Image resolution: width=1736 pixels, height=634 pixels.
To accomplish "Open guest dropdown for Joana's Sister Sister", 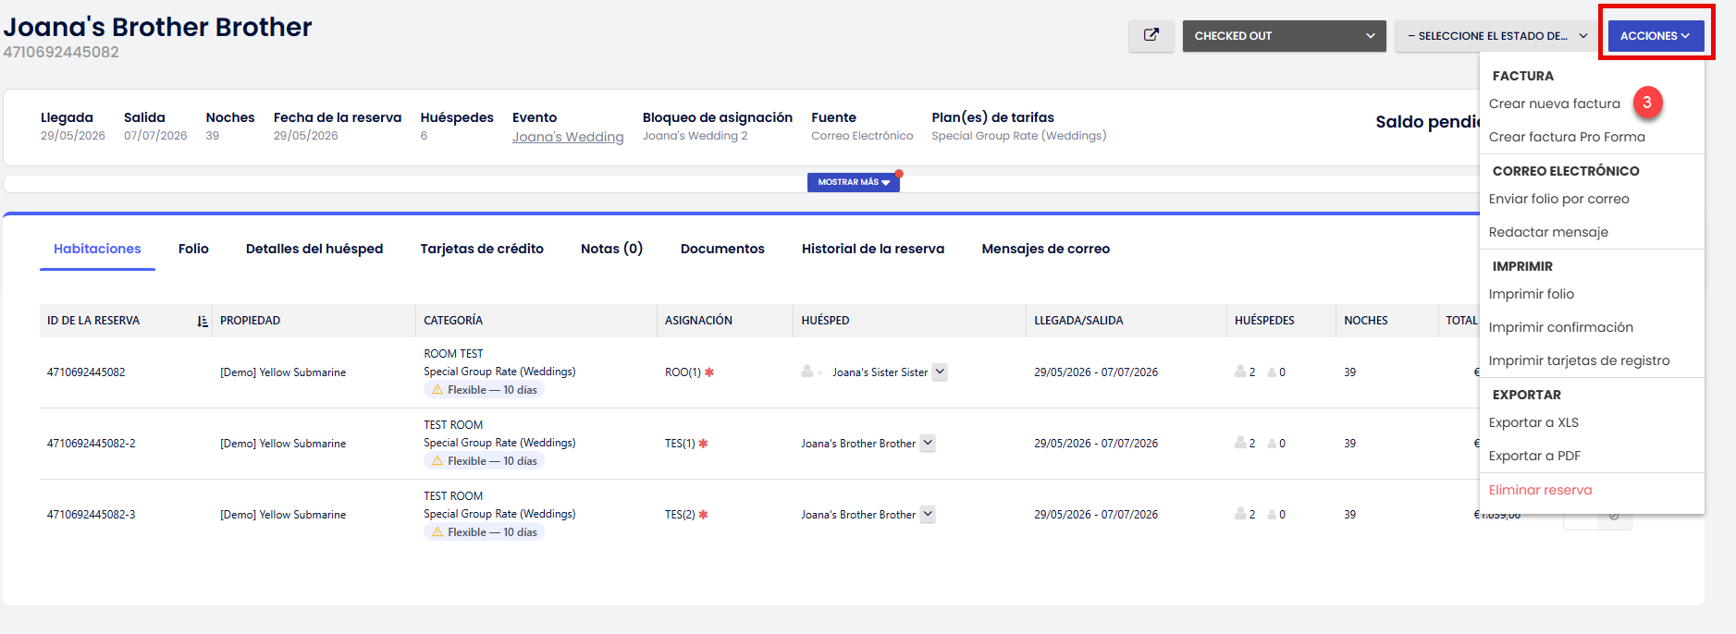I will pyautogui.click(x=940, y=372).
